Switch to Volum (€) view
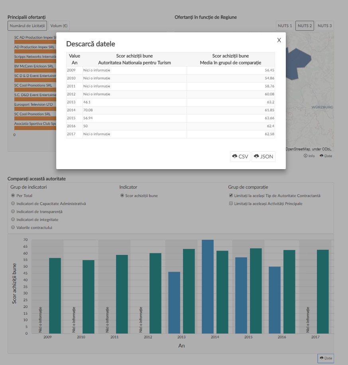The height and width of the screenshot is (365, 348). click(59, 26)
